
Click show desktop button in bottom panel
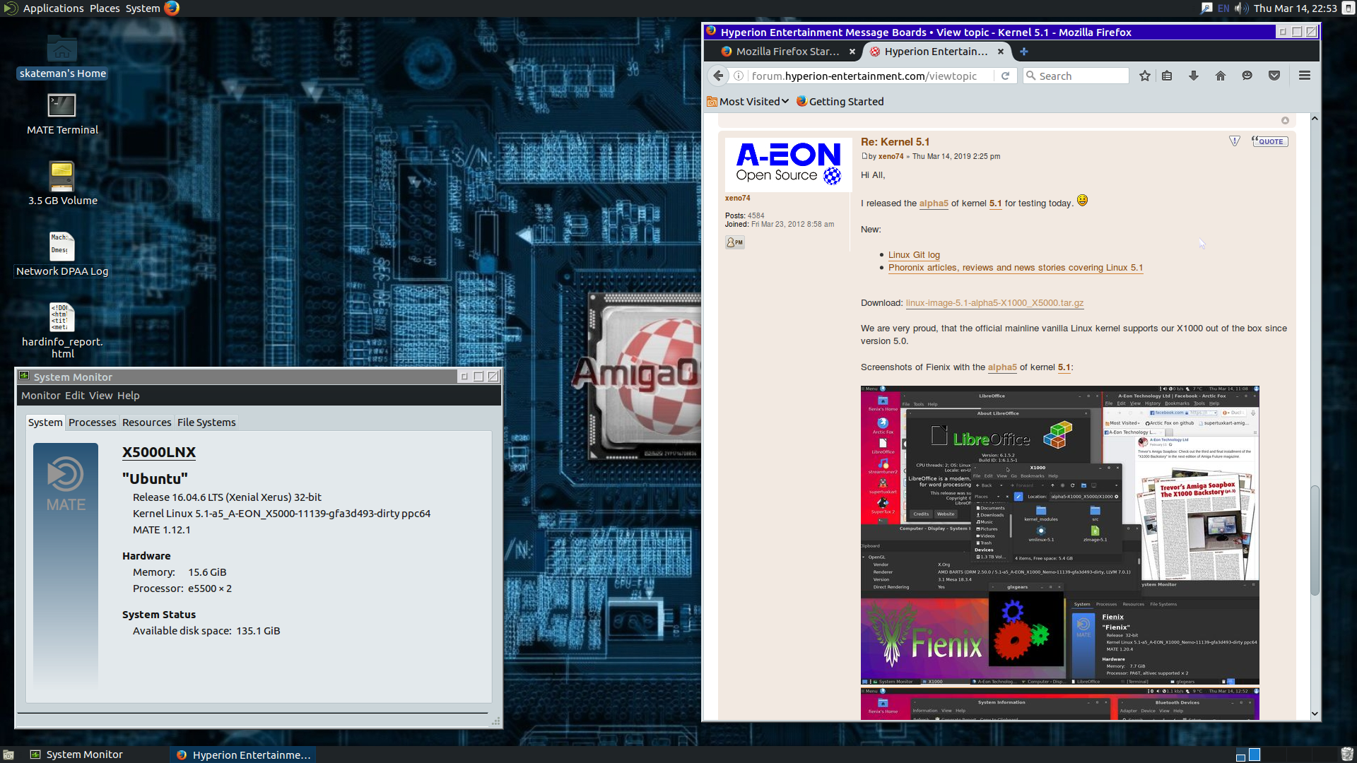tap(8, 755)
